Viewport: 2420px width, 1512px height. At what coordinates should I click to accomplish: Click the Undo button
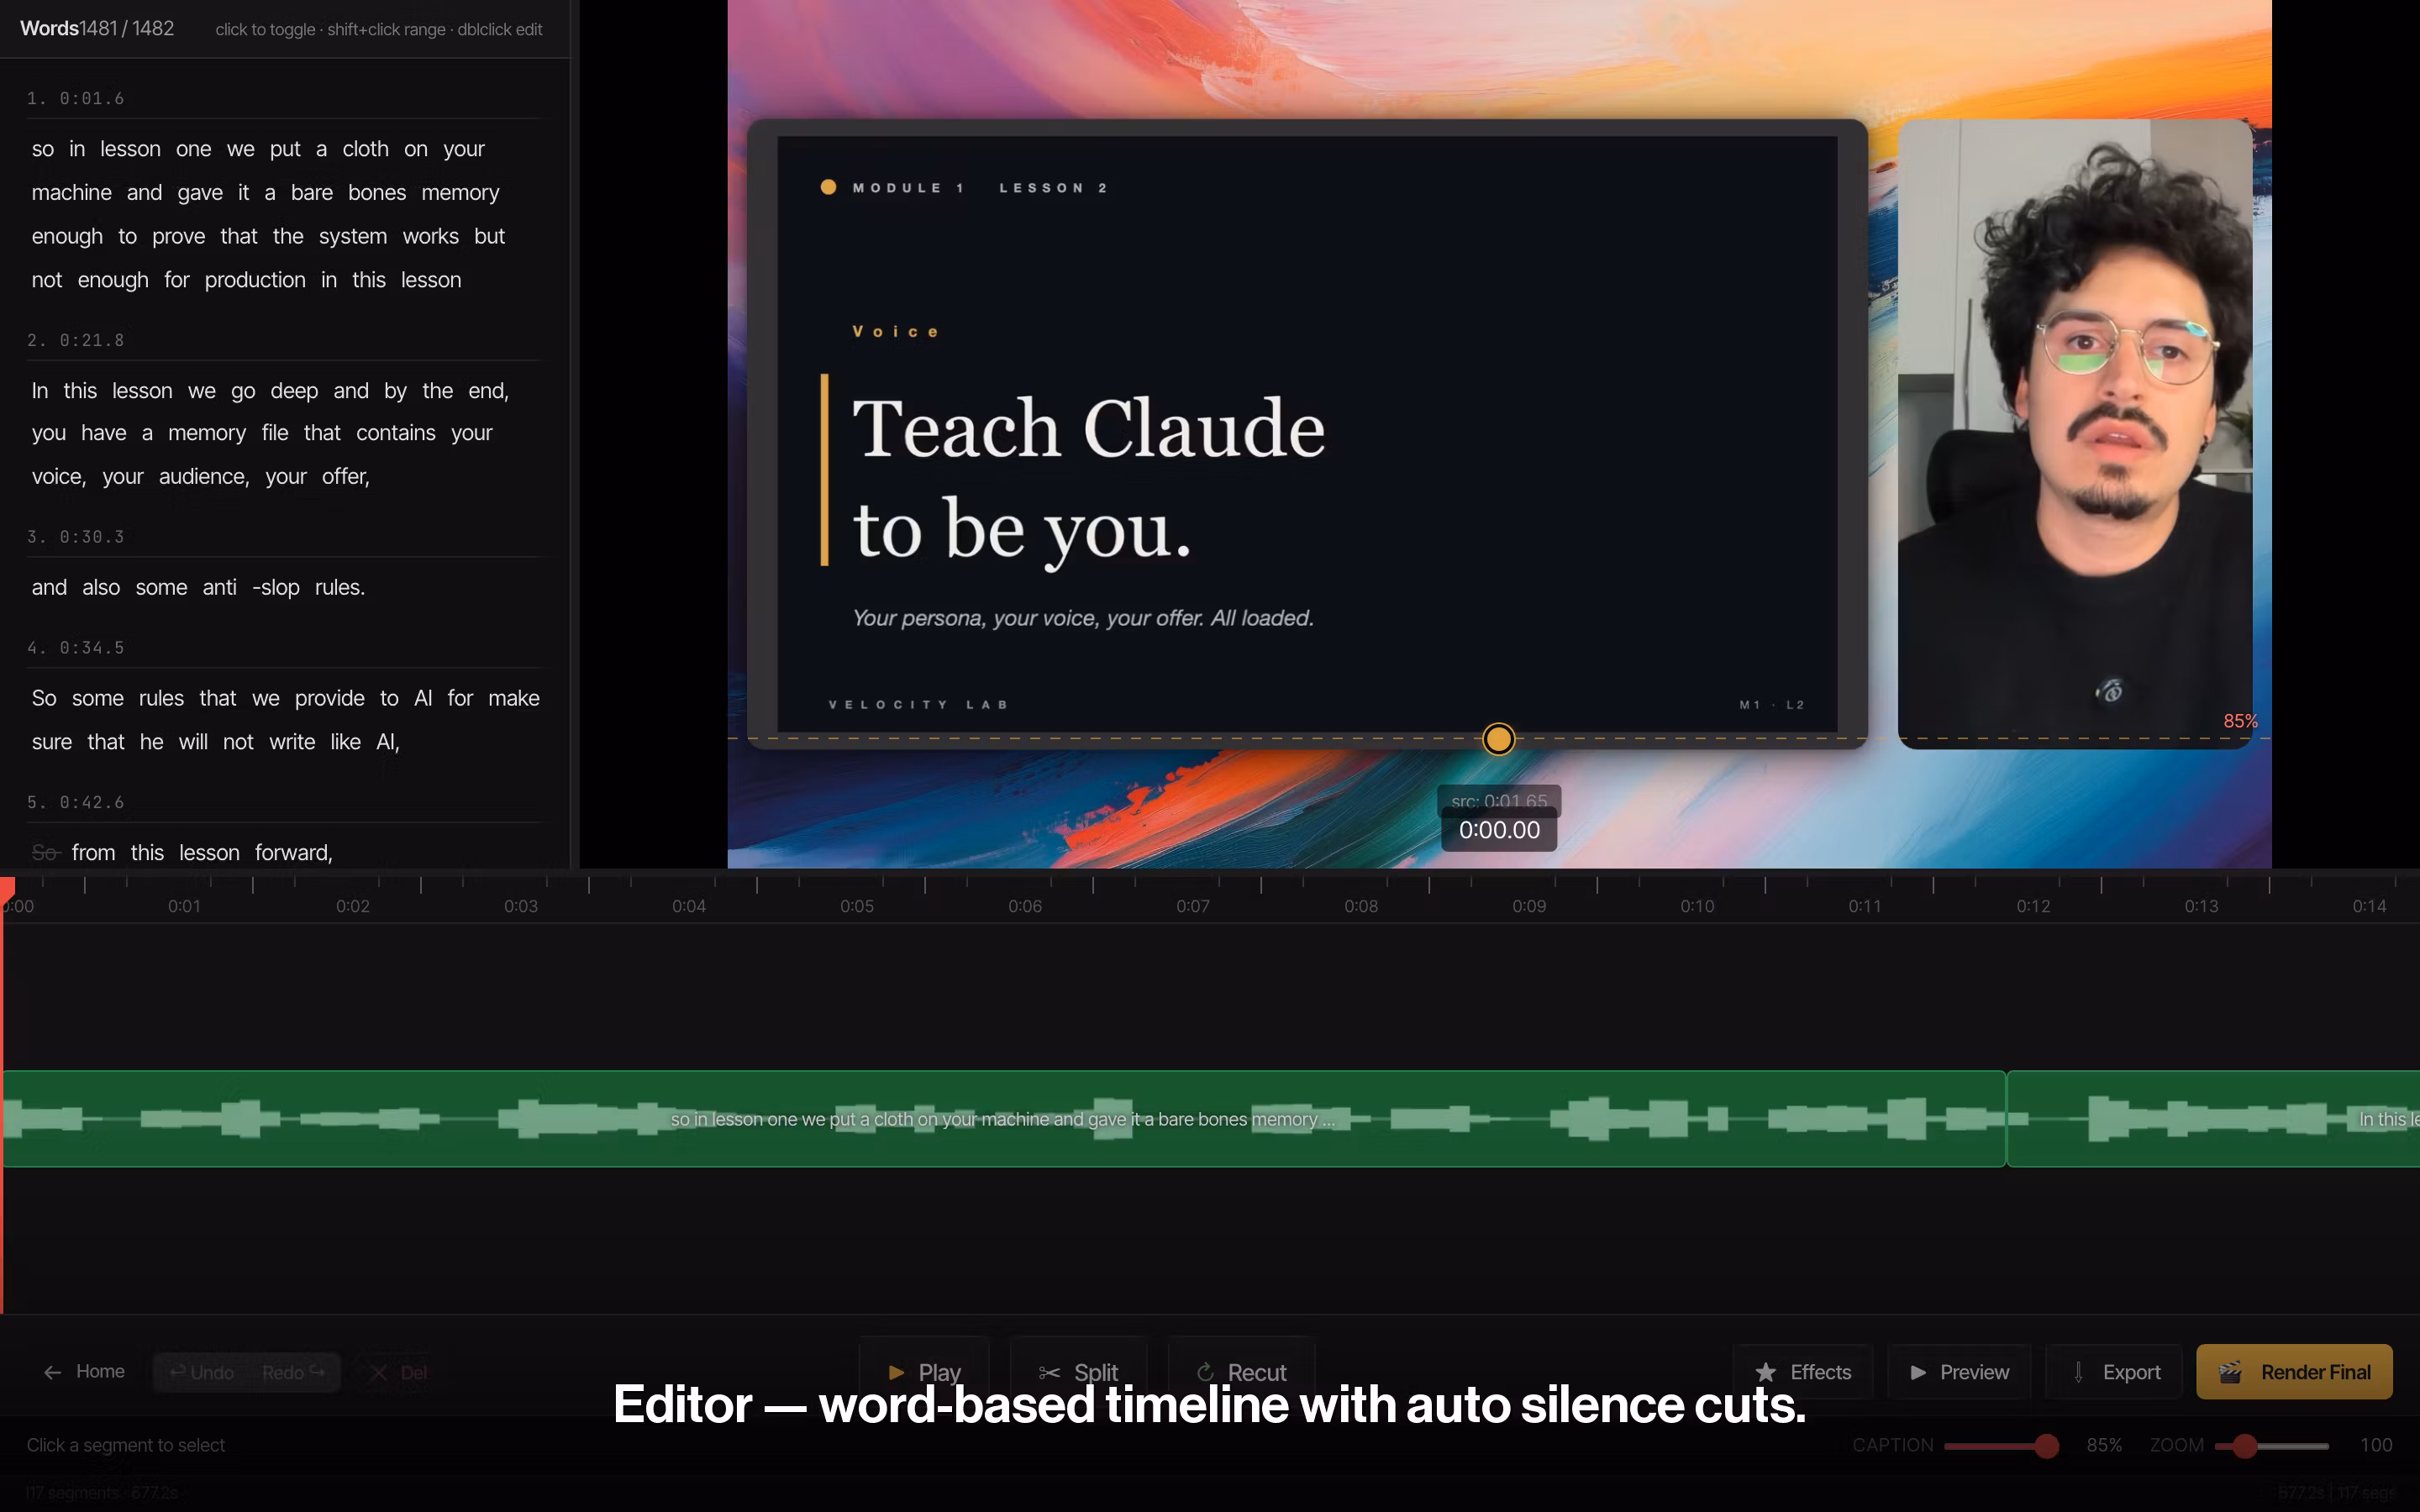[x=201, y=1372]
